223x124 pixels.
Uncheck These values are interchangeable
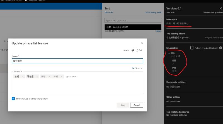click(x=13, y=99)
